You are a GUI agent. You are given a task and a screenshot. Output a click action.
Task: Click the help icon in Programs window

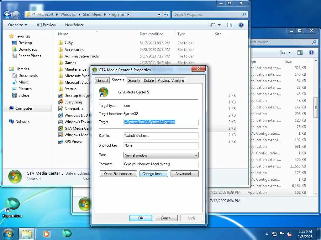[x=241, y=25]
